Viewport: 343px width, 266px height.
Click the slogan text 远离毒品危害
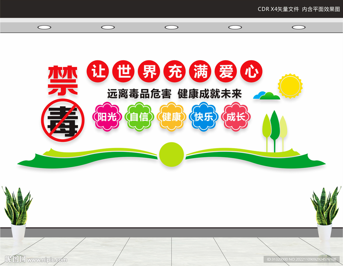pyautogui.click(x=139, y=94)
